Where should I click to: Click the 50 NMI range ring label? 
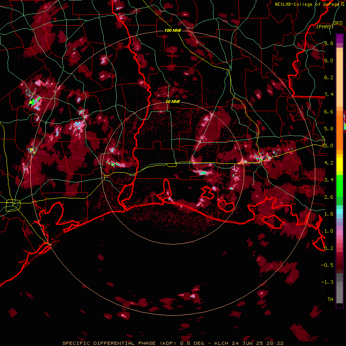173,101
